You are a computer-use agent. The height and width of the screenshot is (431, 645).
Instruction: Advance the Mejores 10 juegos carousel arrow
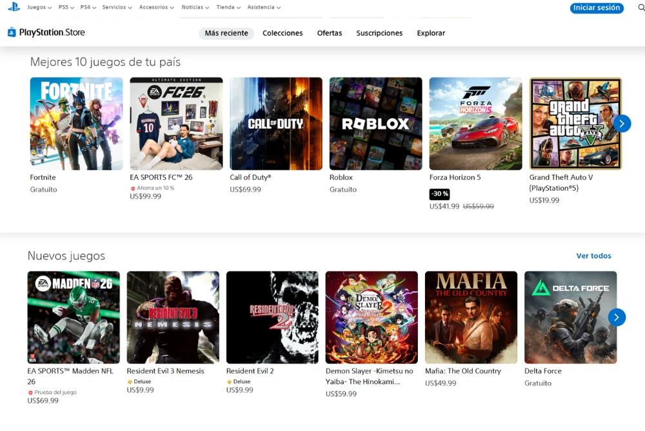(x=621, y=123)
